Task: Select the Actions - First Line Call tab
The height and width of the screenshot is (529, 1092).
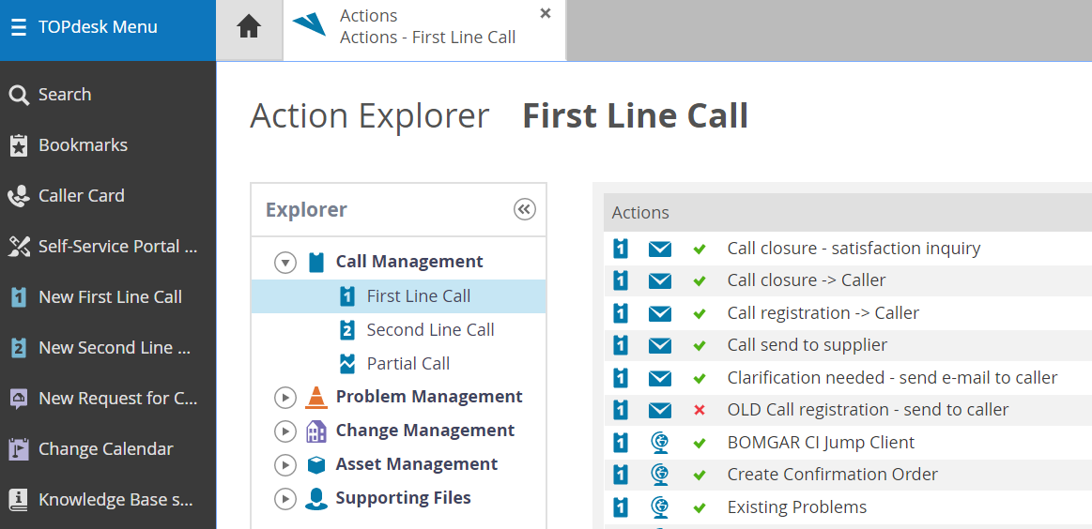Action: pos(424,30)
